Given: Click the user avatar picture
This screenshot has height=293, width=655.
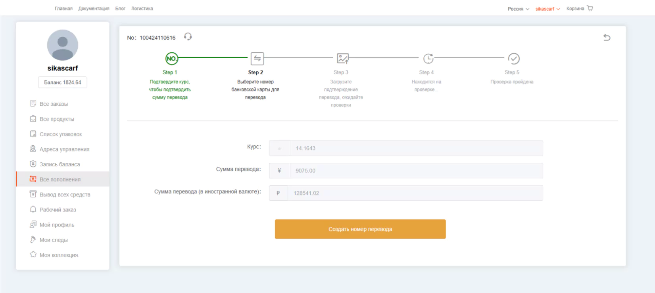Looking at the screenshot, I should pos(63,45).
